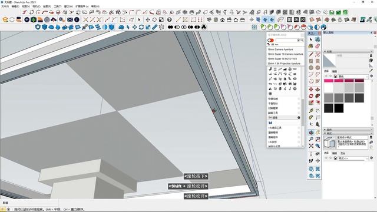Activate the red Move tool
This screenshot has width=377, height=212.
click(311, 90)
